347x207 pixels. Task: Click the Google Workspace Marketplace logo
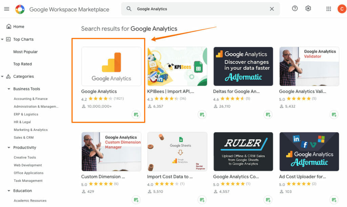pyautogui.click(x=20, y=9)
